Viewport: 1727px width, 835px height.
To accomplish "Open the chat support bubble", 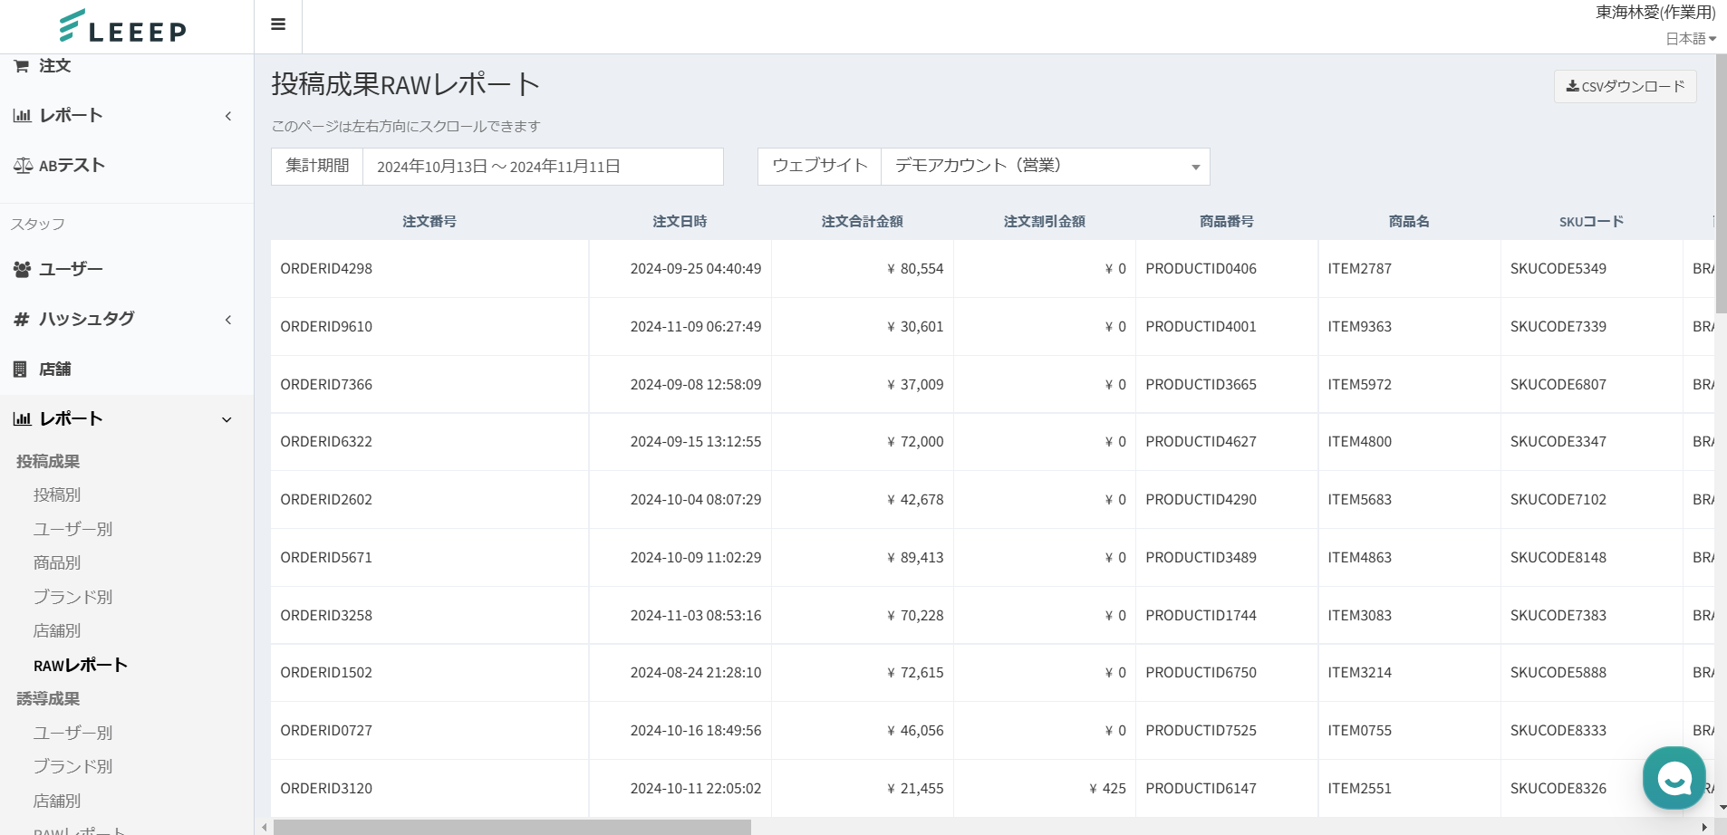I will pos(1674,777).
